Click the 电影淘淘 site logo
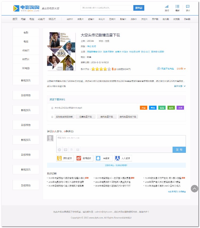Screen dimensions: 200x228 click(x=26, y=8)
